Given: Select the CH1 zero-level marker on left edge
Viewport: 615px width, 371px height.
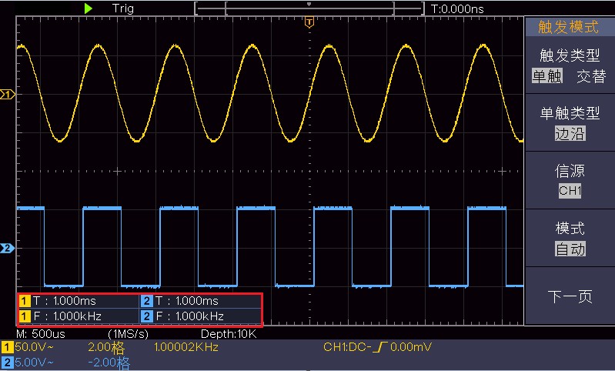Looking at the screenshot, I should tap(7, 95).
